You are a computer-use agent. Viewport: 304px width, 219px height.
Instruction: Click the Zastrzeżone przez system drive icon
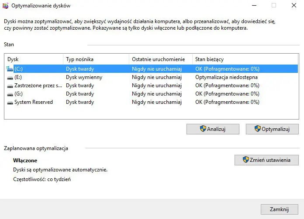click(x=10, y=86)
